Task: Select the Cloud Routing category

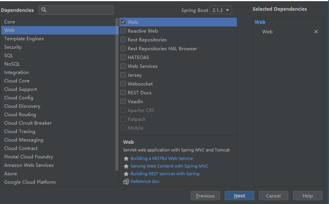Action: click(58, 115)
